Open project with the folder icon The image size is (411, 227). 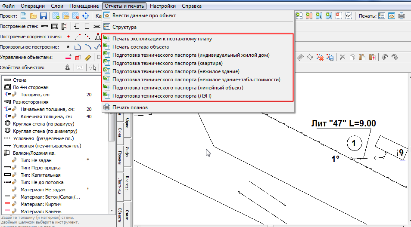pyautogui.click(x=34, y=16)
